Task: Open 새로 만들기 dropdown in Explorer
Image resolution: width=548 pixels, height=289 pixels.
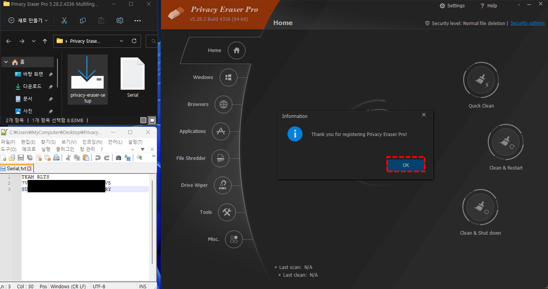Action: coord(28,21)
